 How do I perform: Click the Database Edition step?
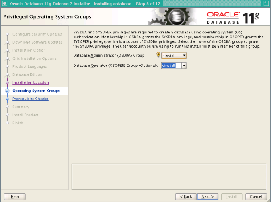tap(28, 74)
